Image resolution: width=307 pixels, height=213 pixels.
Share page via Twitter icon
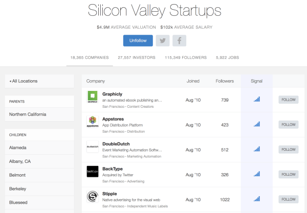163,41
